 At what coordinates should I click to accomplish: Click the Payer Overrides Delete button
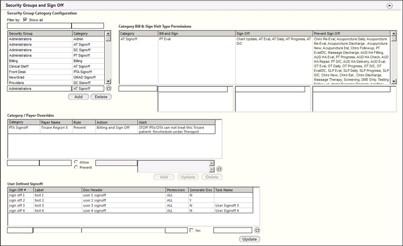[212, 177]
